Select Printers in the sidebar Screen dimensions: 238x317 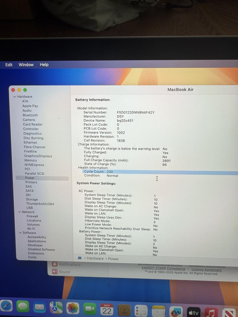[x=31, y=182]
